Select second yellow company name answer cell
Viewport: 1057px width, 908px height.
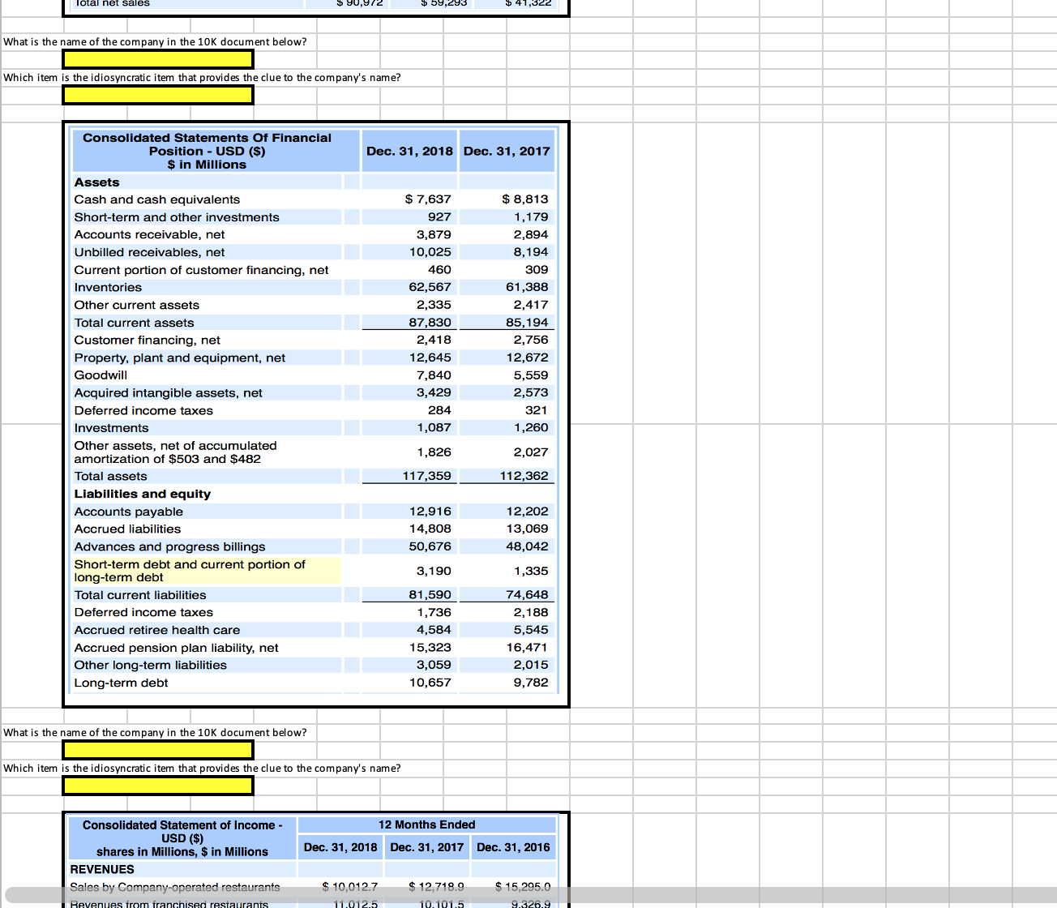point(158,750)
